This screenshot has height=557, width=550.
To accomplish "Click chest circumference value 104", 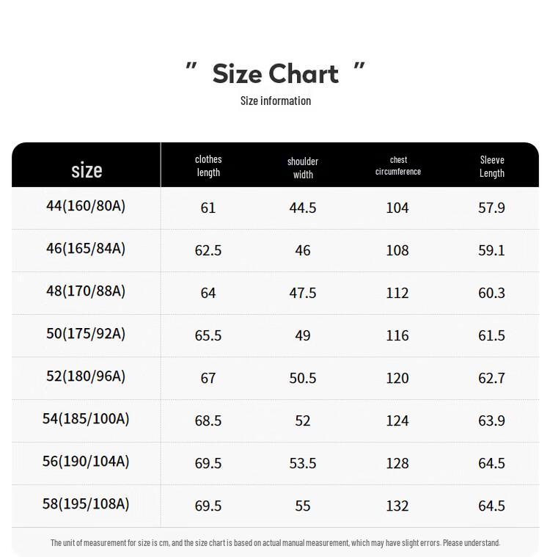I will click(x=397, y=208).
